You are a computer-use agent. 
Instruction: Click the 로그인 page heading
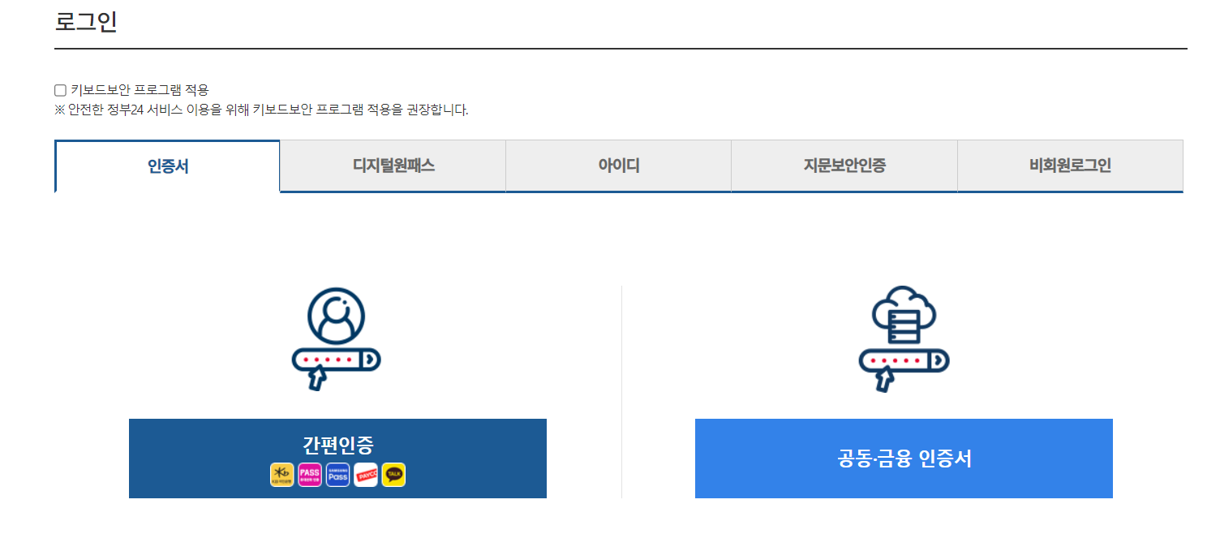(86, 21)
